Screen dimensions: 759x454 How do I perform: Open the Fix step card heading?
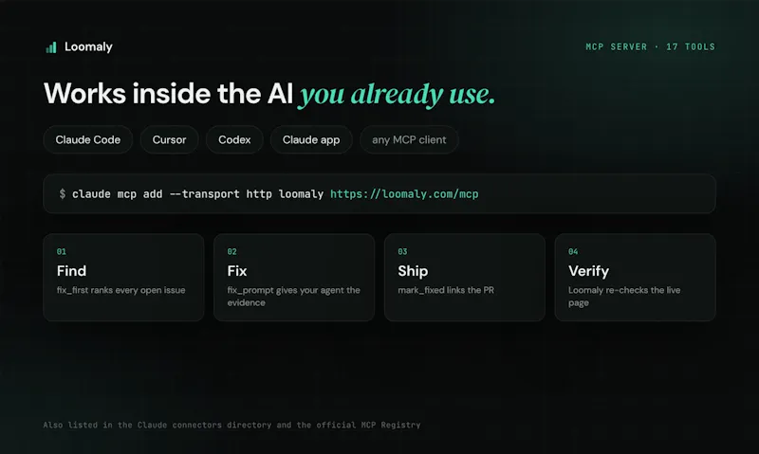coord(237,271)
